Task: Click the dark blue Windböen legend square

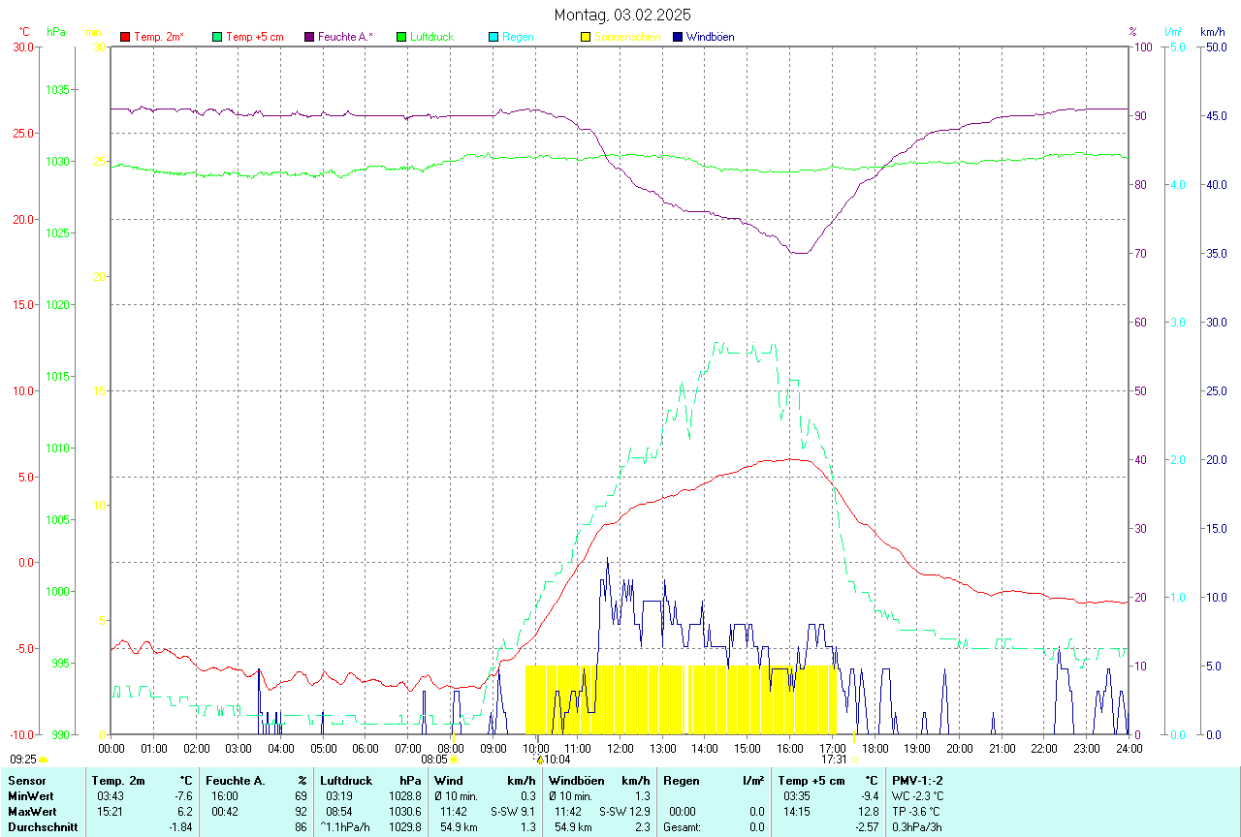Action: [678, 37]
